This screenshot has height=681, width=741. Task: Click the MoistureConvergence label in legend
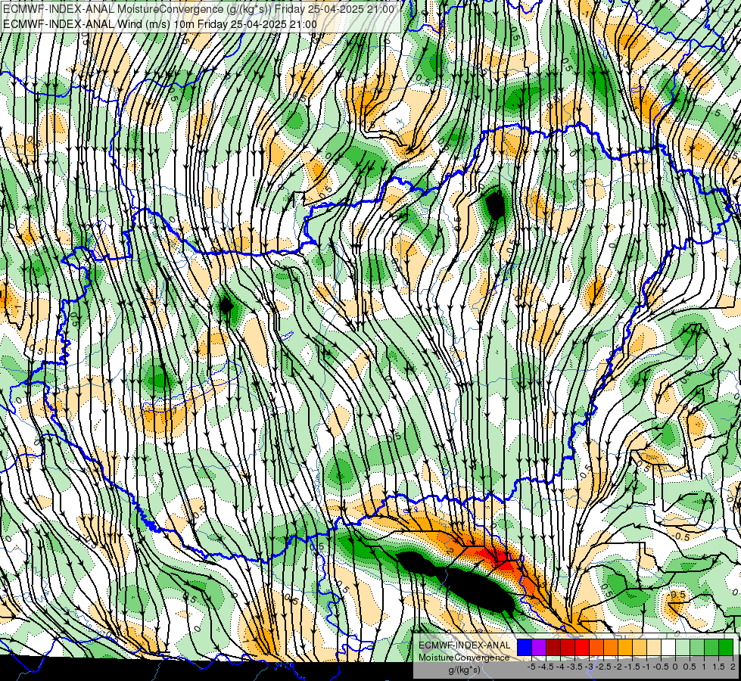(464, 658)
